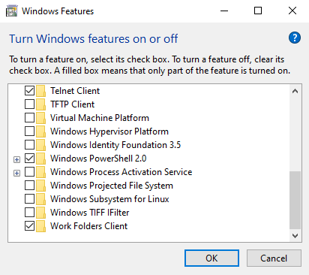Viewport: 309px width, 275px height.
Task: Enable the Windows Hypervisor Platform checkbox
Action: tap(29, 131)
